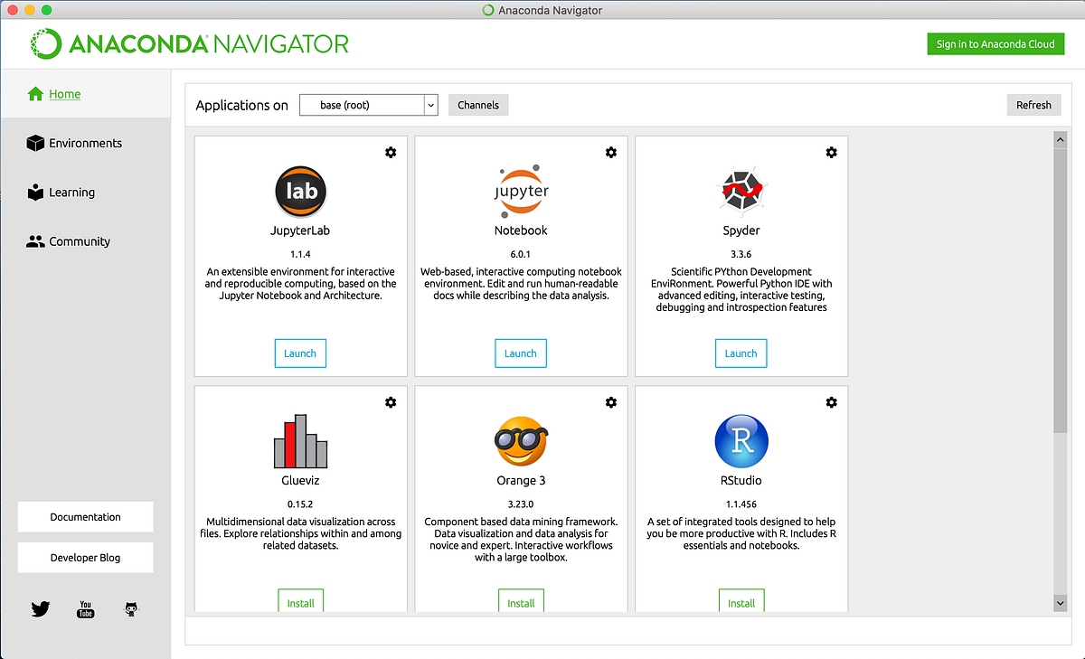Click the scrollbar up arrow
Image resolution: width=1085 pixels, height=659 pixels.
(1060, 138)
